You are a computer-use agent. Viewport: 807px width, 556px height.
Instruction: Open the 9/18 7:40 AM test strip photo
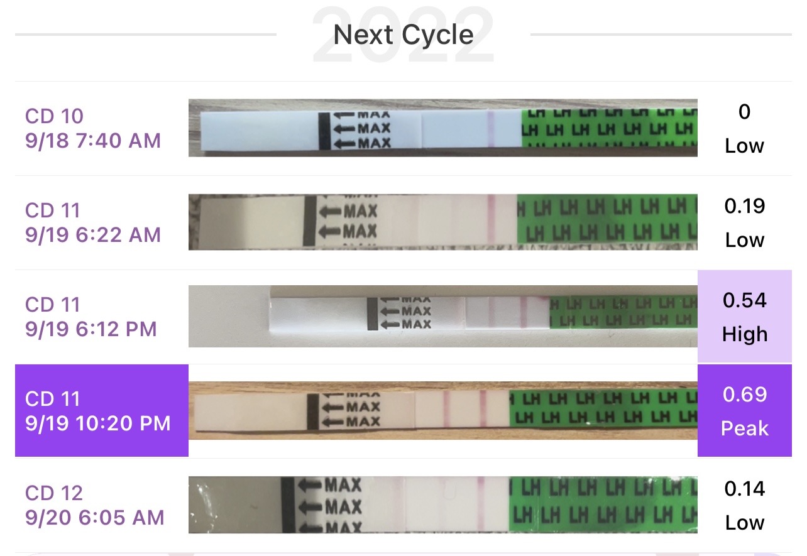(442, 128)
